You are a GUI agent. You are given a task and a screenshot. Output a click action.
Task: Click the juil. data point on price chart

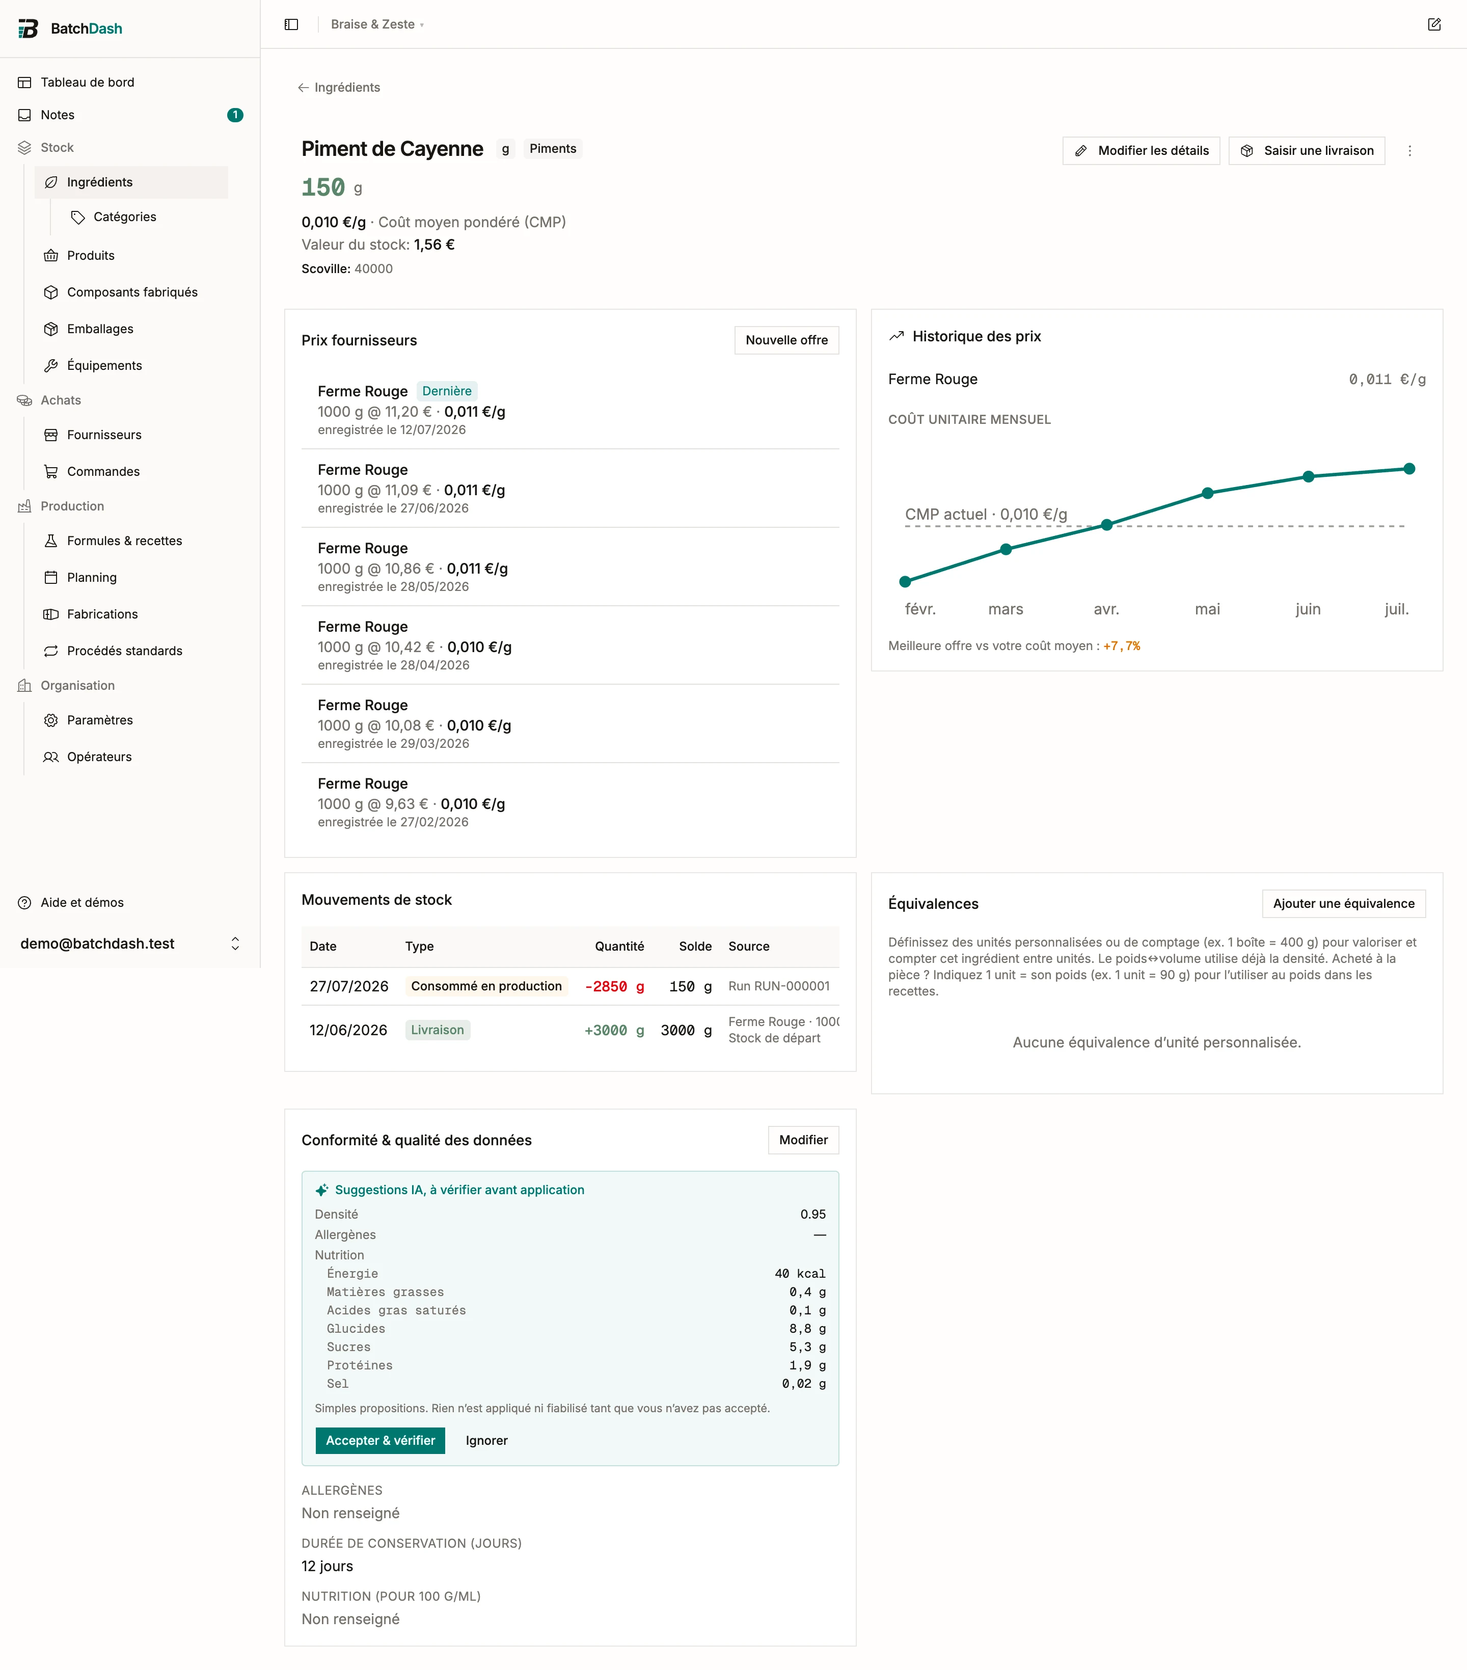pyautogui.click(x=1409, y=469)
